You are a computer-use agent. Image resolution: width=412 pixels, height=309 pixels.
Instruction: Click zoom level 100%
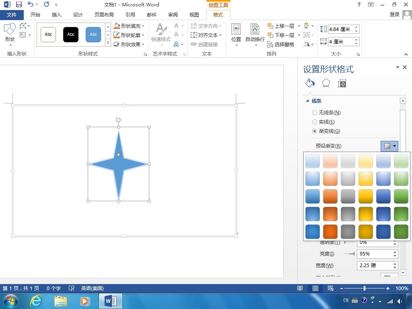pos(402,288)
